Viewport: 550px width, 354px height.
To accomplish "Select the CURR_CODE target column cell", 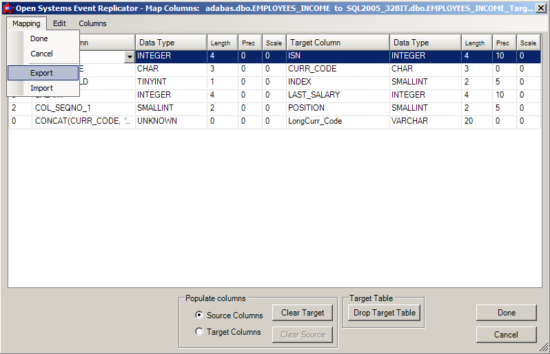I will 338,69.
